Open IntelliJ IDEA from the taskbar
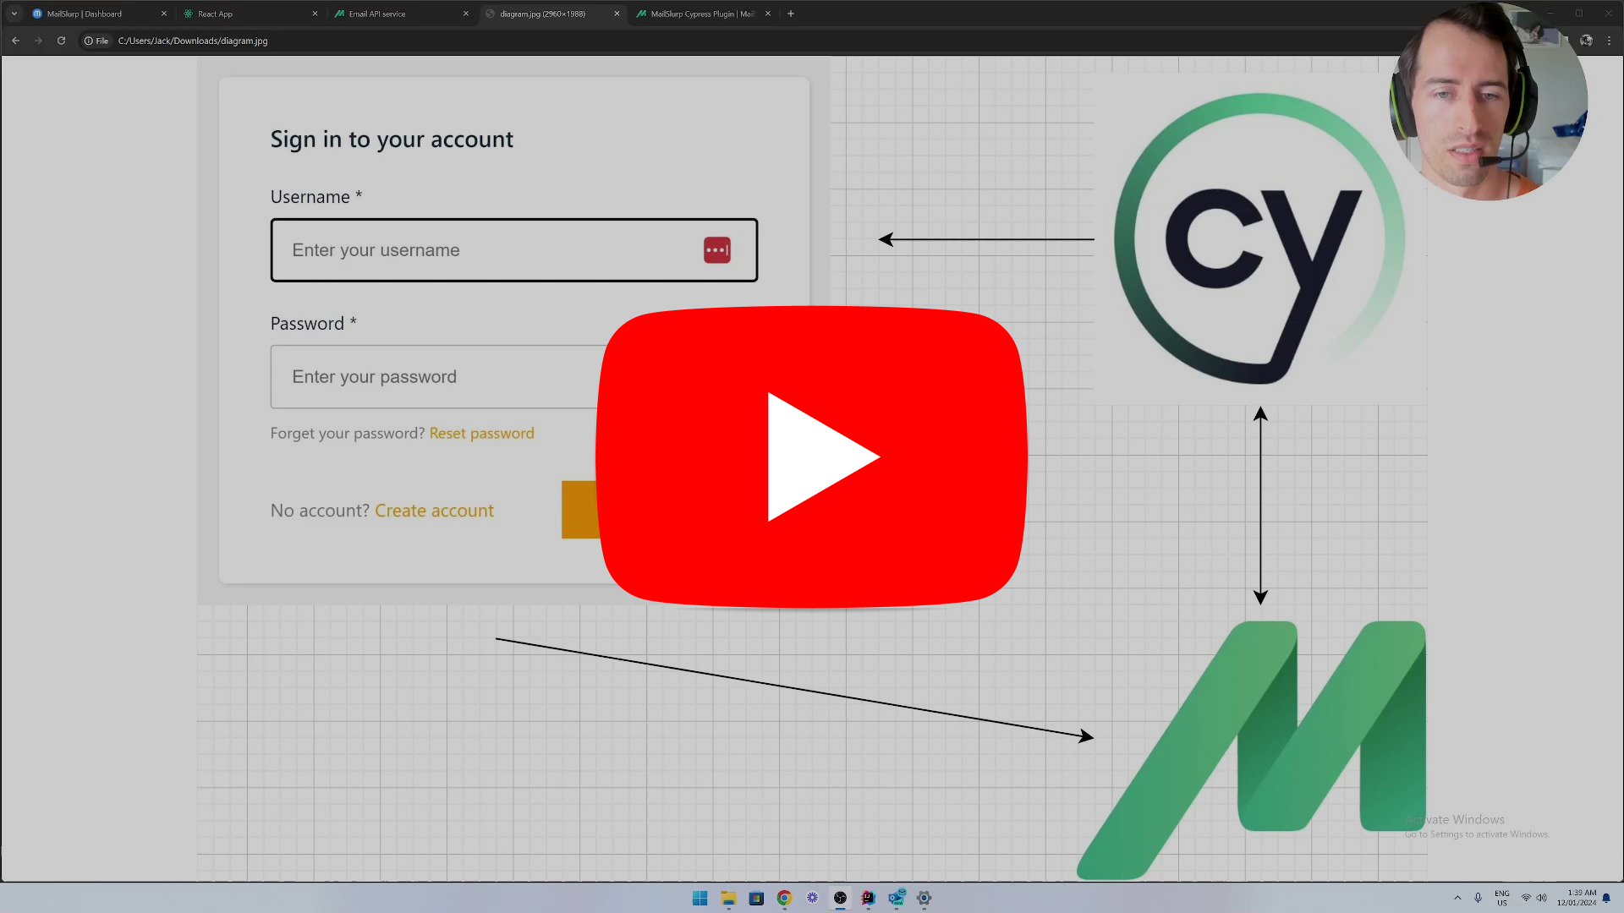The image size is (1624, 913). pos(868,899)
